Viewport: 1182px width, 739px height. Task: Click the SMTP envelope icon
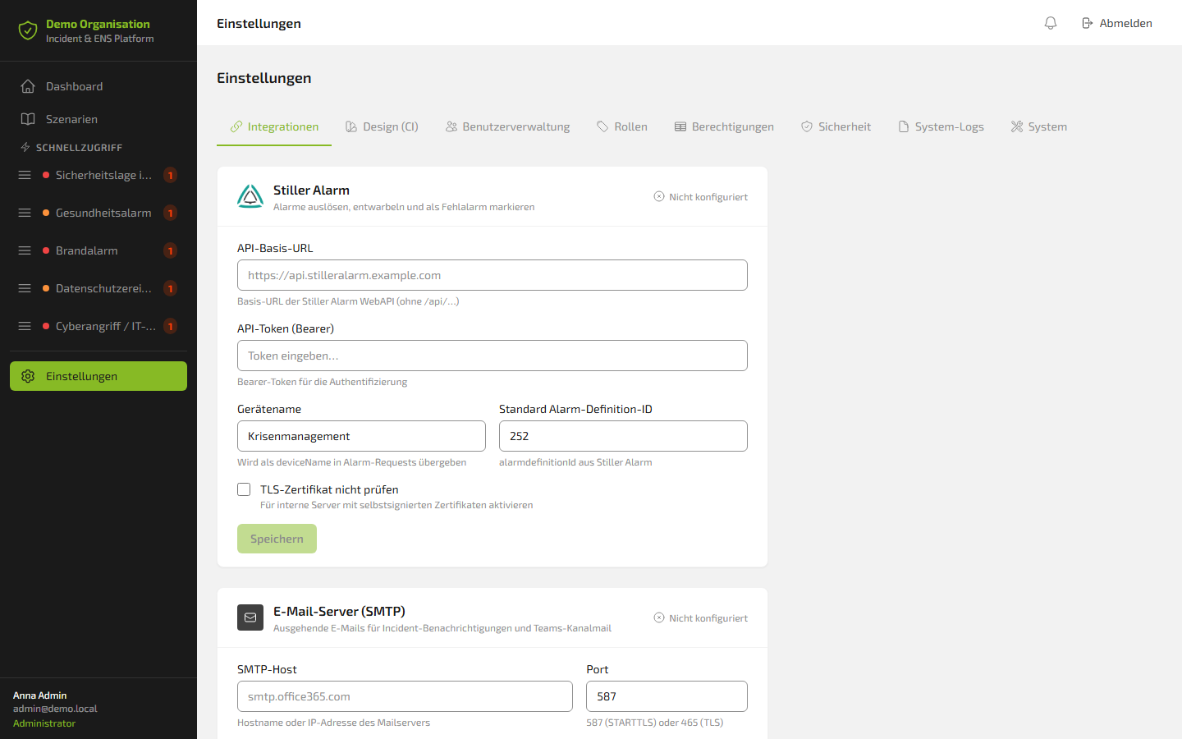point(250,617)
